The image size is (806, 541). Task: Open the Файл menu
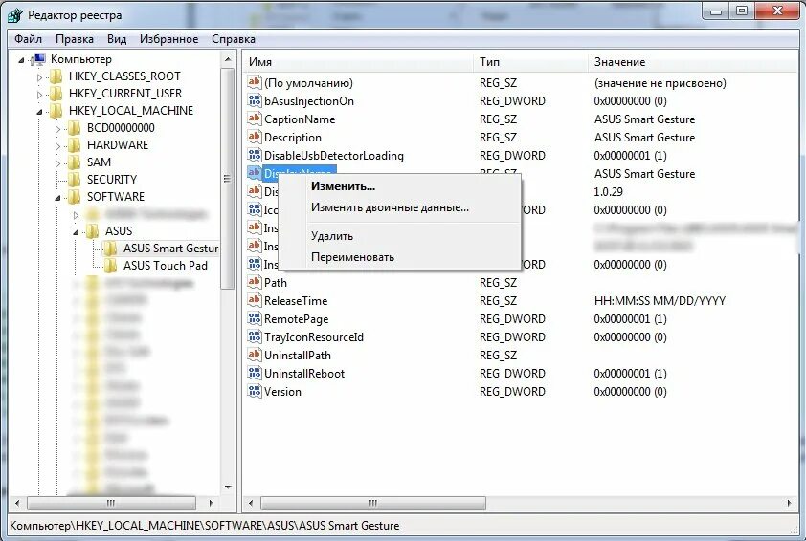coord(29,39)
